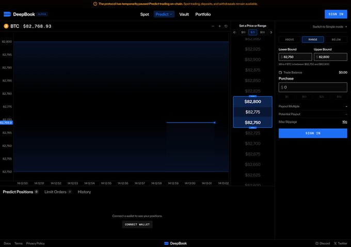Zoom in the chart with plus icon

point(219,26)
